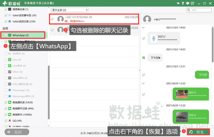Collapse the 2021/9/29 13:22 message group chevron
This screenshot has width=214, height=137.
143,84
